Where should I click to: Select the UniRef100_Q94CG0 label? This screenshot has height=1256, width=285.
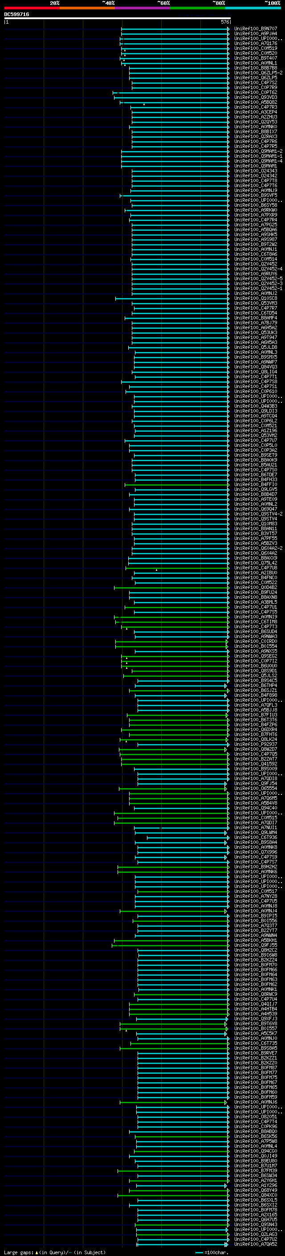coord(255,1151)
